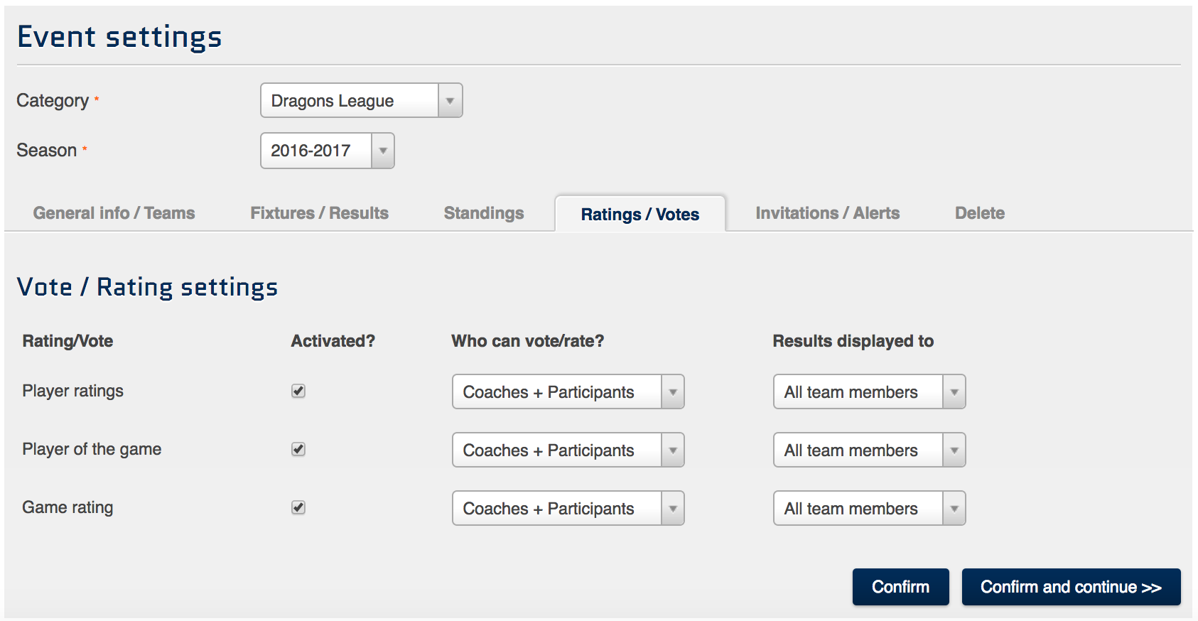The width and height of the screenshot is (1198, 621).
Task: Open results displayed to dropdown for Player of the game
Action: tap(868, 450)
